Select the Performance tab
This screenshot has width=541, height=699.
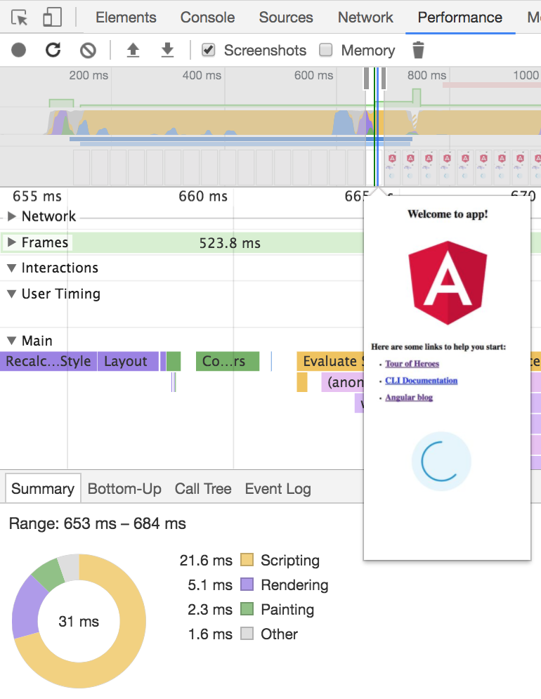[x=459, y=18]
